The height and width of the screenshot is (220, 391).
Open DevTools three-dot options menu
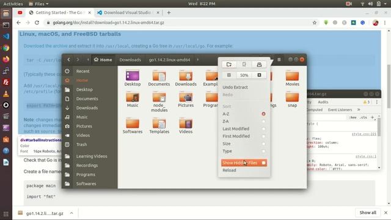[x=377, y=102]
